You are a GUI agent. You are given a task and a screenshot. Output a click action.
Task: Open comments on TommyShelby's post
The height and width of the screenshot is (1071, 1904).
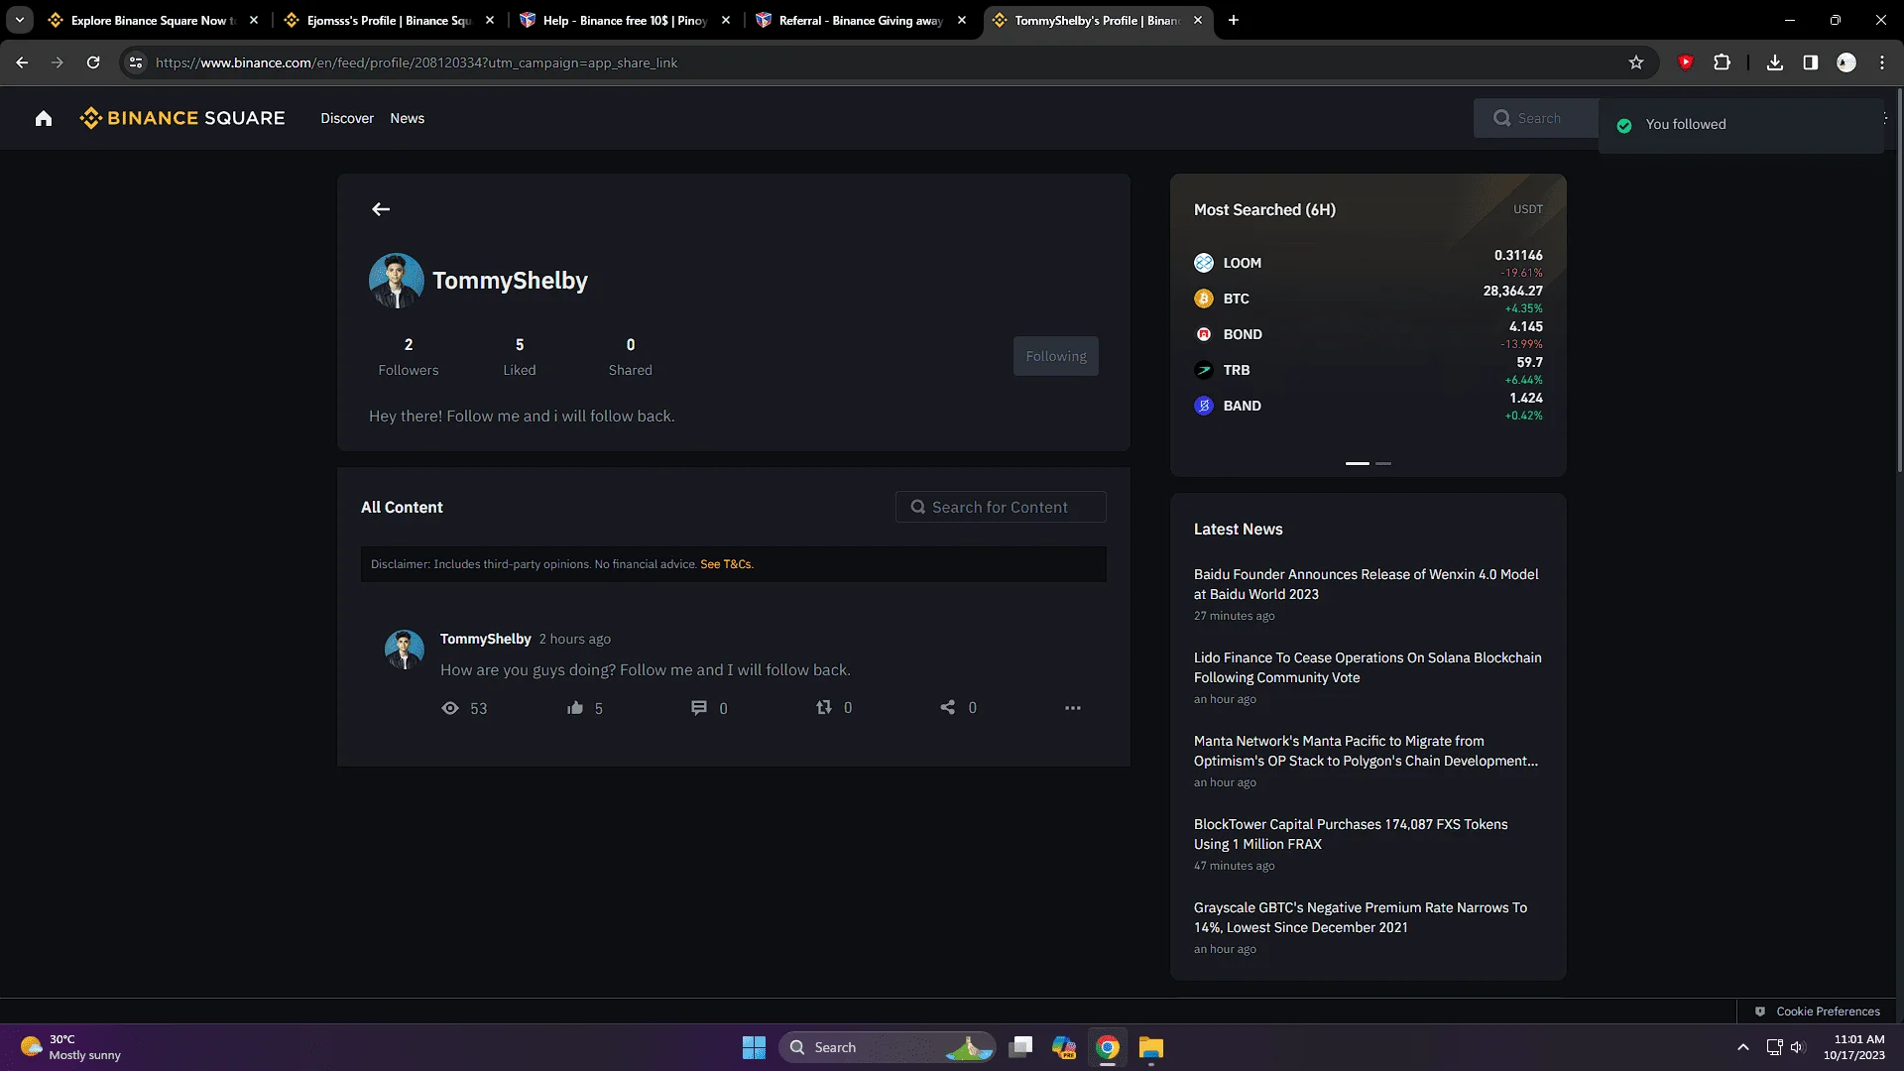point(699,708)
